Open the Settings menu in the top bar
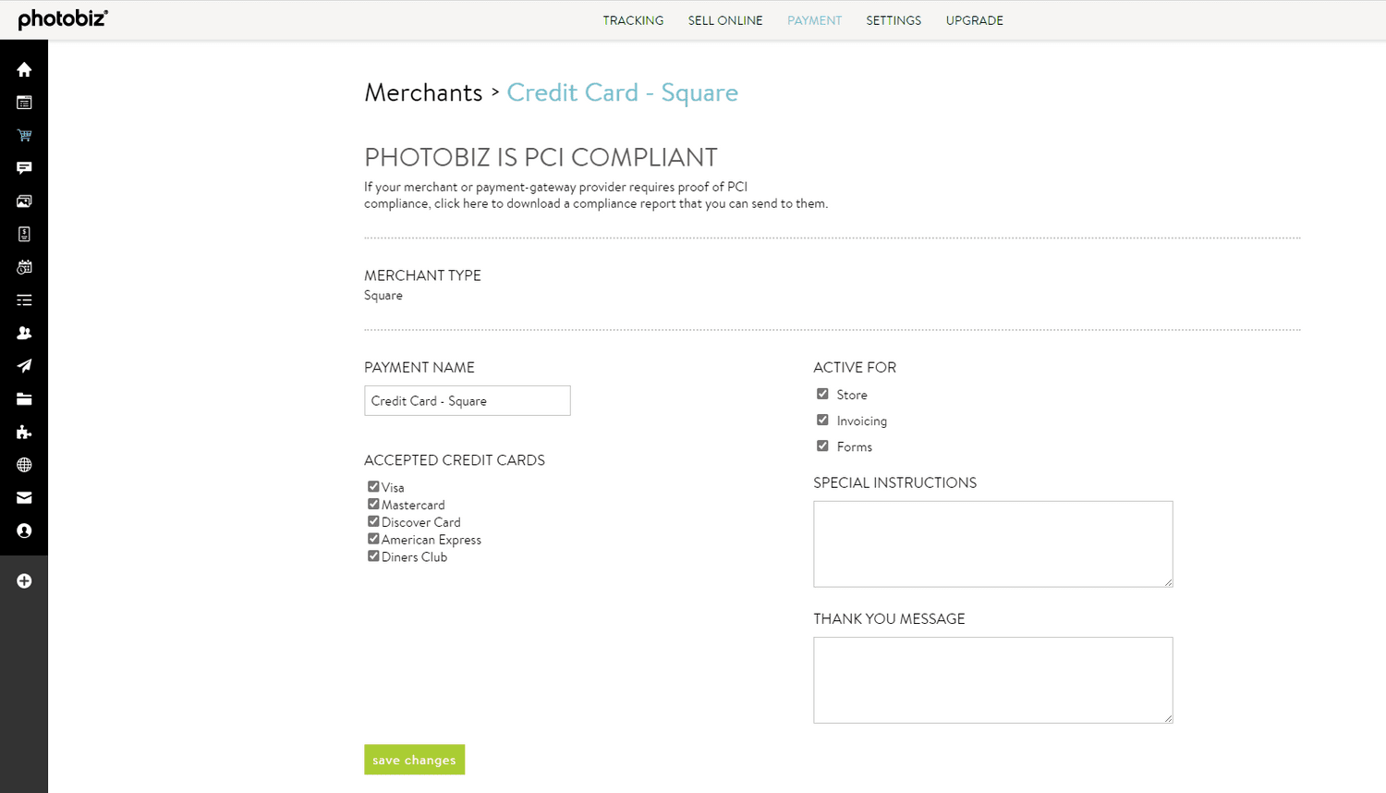The image size is (1386, 793). tap(894, 20)
